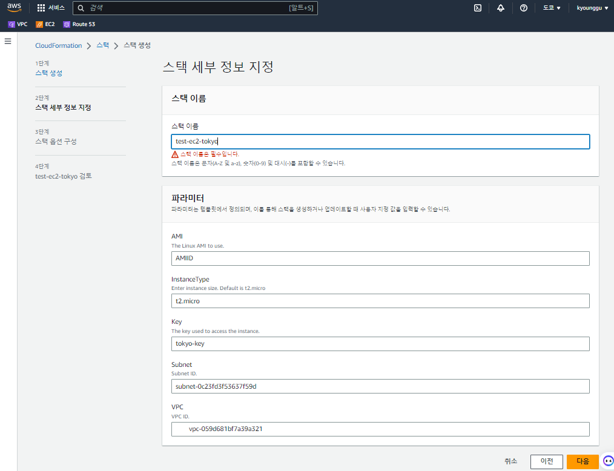This screenshot has height=471, width=614.
Task: Toggle the side navigation hamburger menu
Action: click(8, 41)
